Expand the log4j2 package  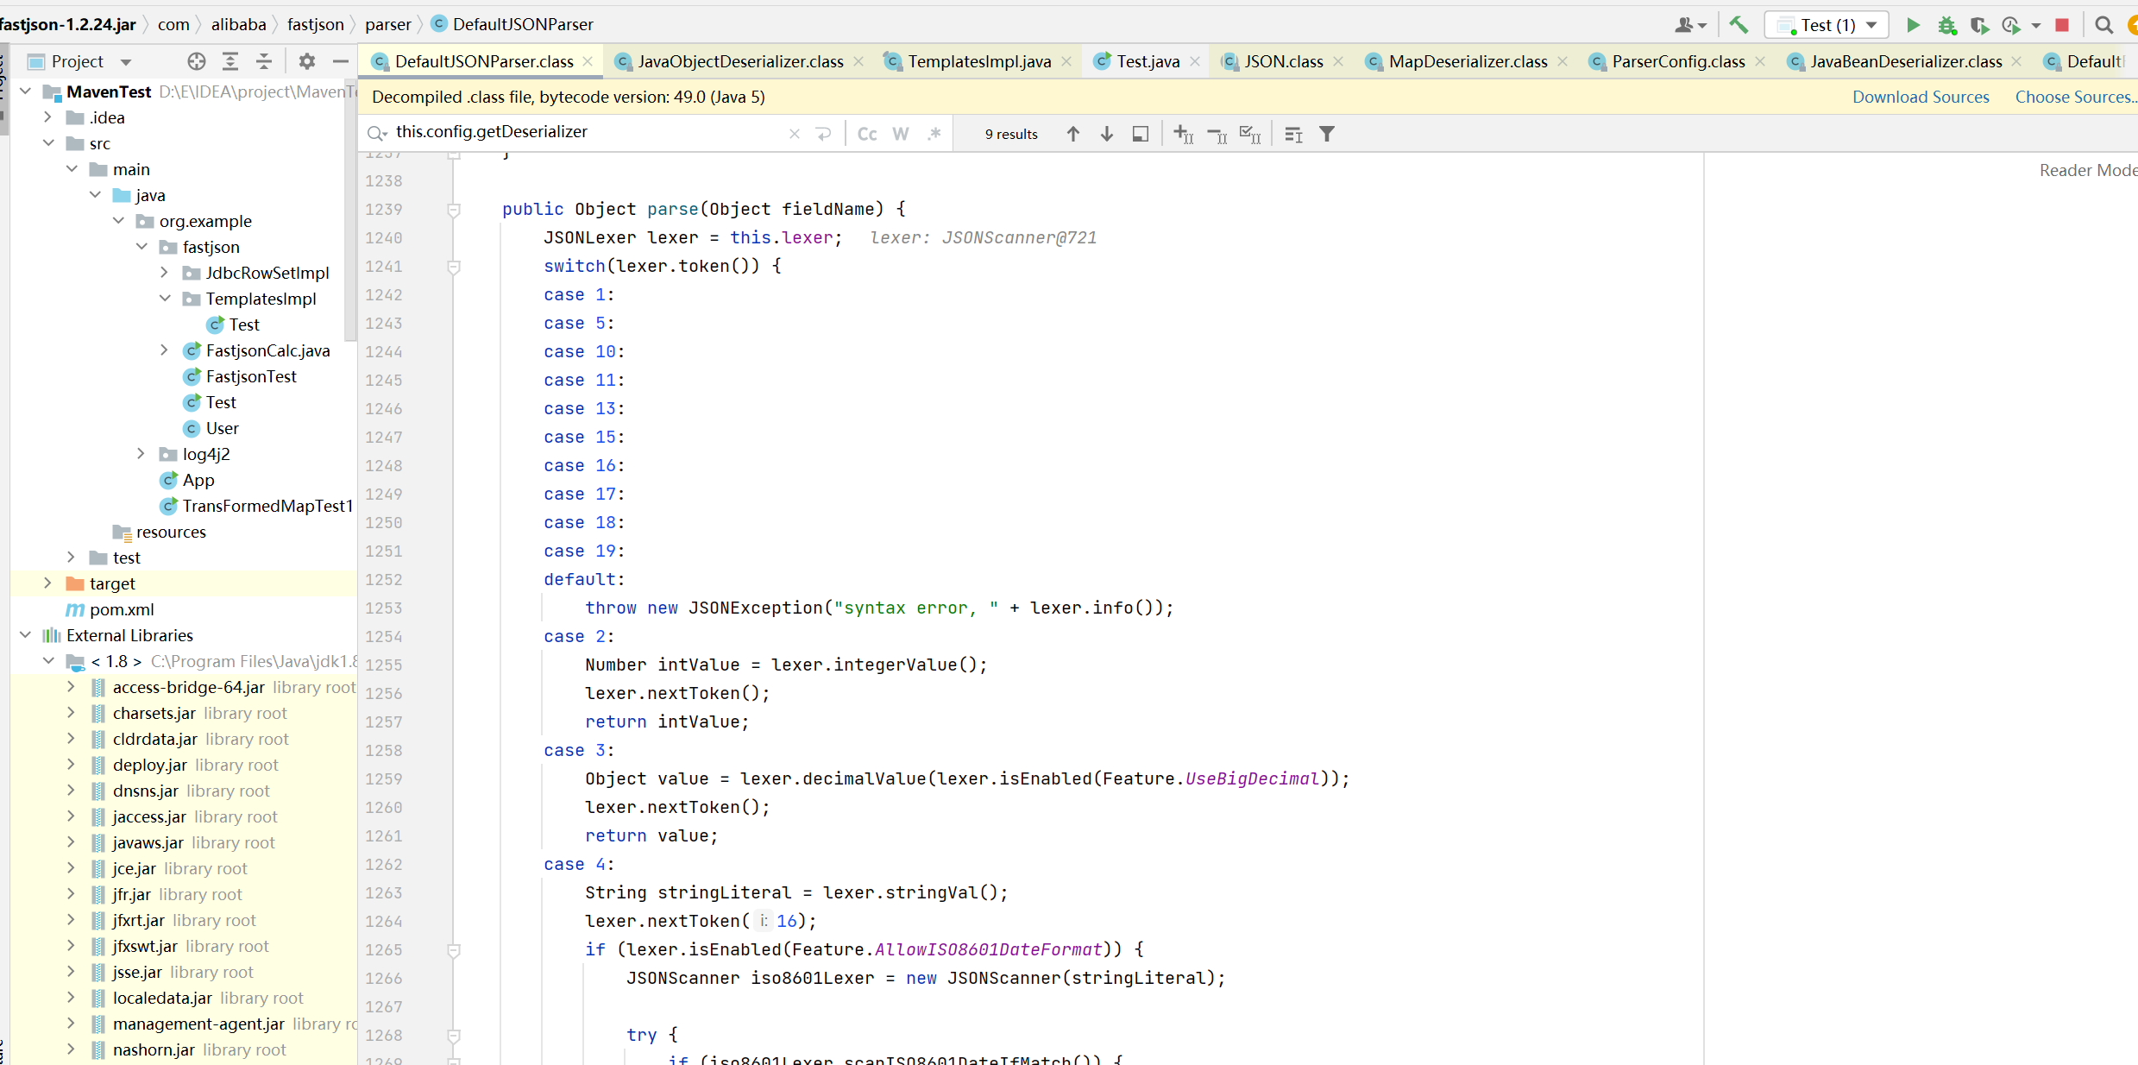(141, 454)
